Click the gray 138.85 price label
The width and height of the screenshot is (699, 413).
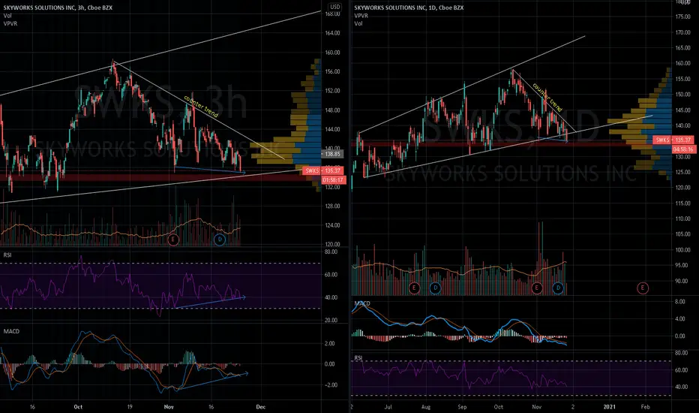click(332, 154)
